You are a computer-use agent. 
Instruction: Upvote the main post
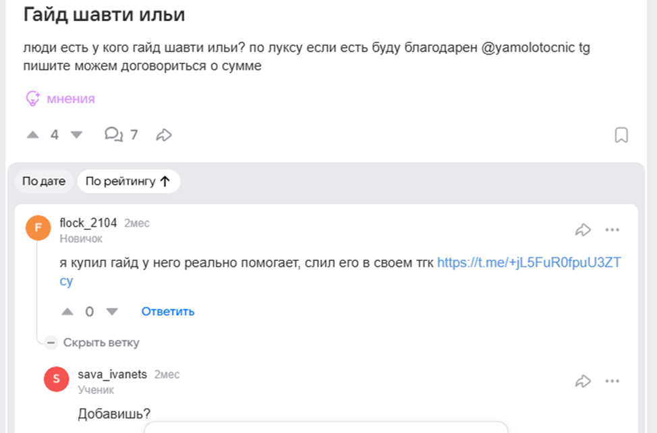[x=33, y=135]
